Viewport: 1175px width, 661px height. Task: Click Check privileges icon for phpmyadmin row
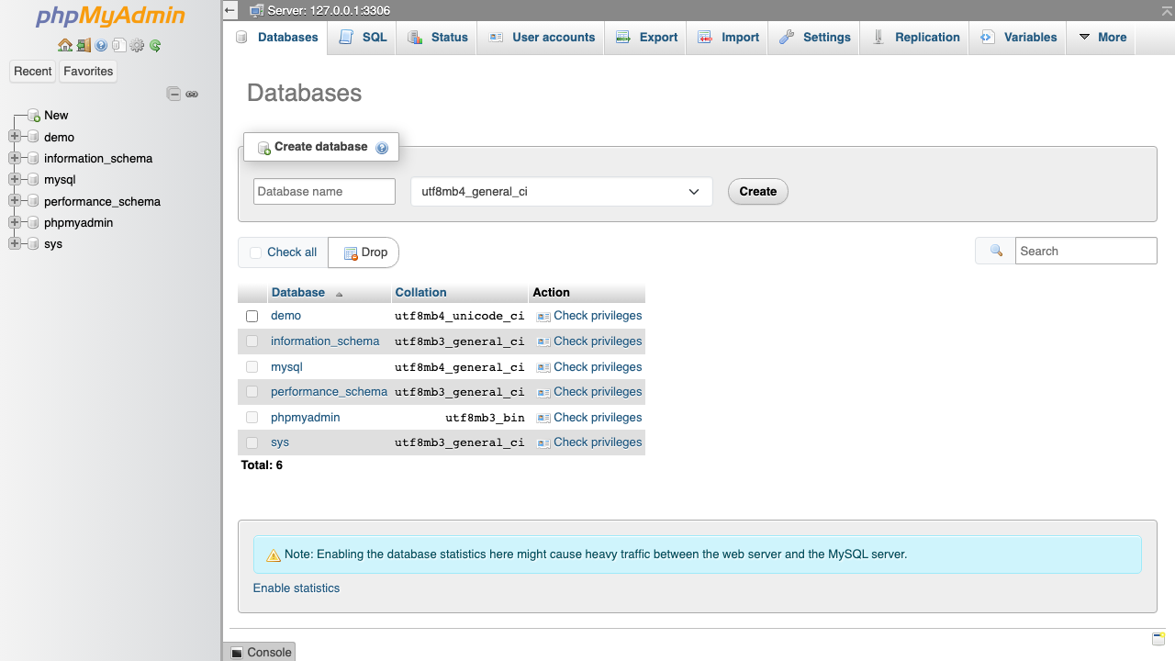(543, 418)
